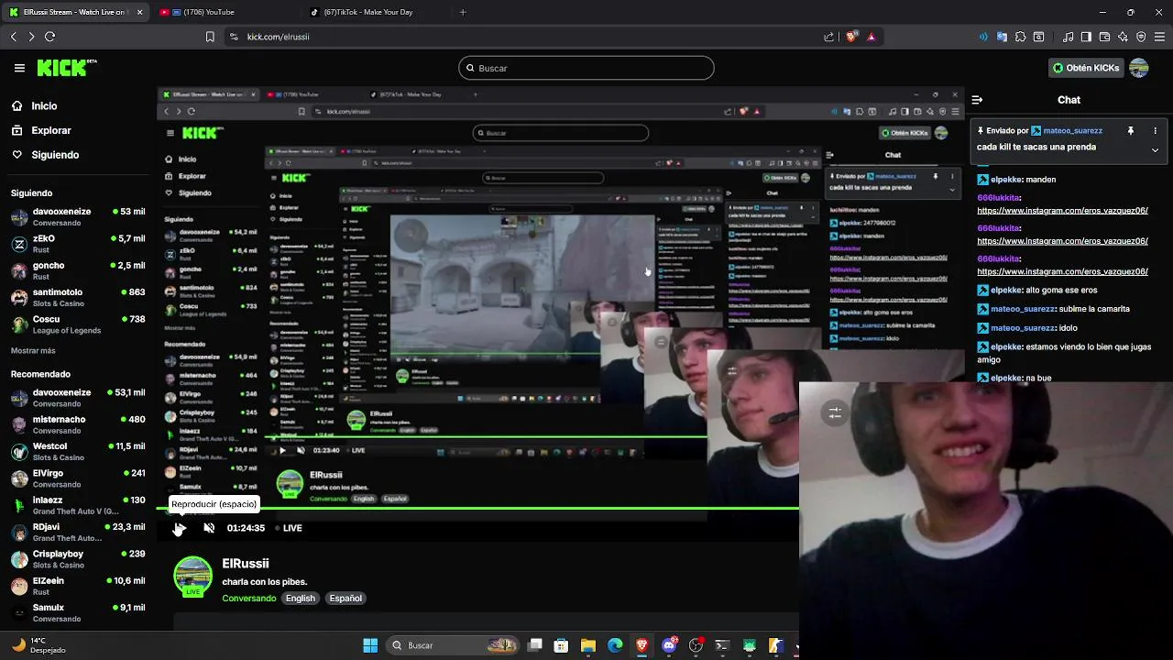Image resolution: width=1173 pixels, height=660 pixels.
Task: Open site settings icon beside kick.com URL
Action: [234, 37]
